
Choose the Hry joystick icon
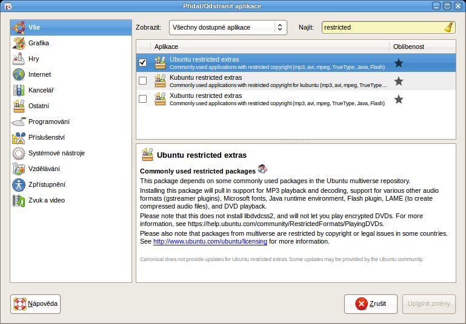pos(19,59)
